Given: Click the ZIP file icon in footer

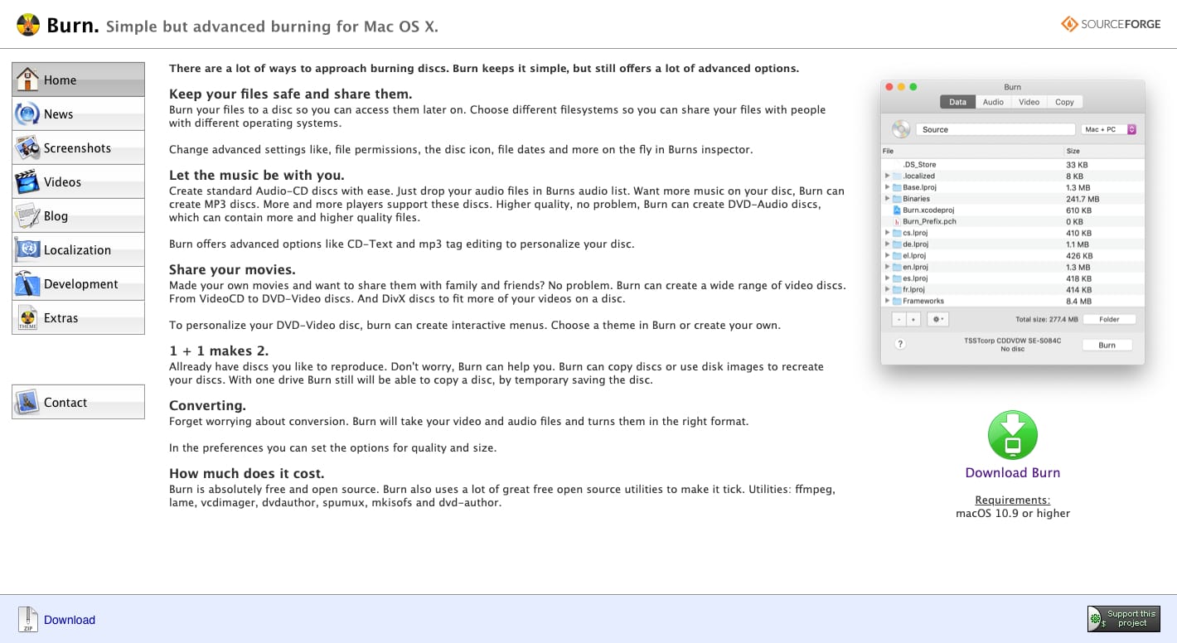Looking at the screenshot, I should [x=29, y=619].
